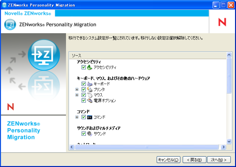Toggle the マウス checkbox
236x167 pixels.
(x=84, y=95)
